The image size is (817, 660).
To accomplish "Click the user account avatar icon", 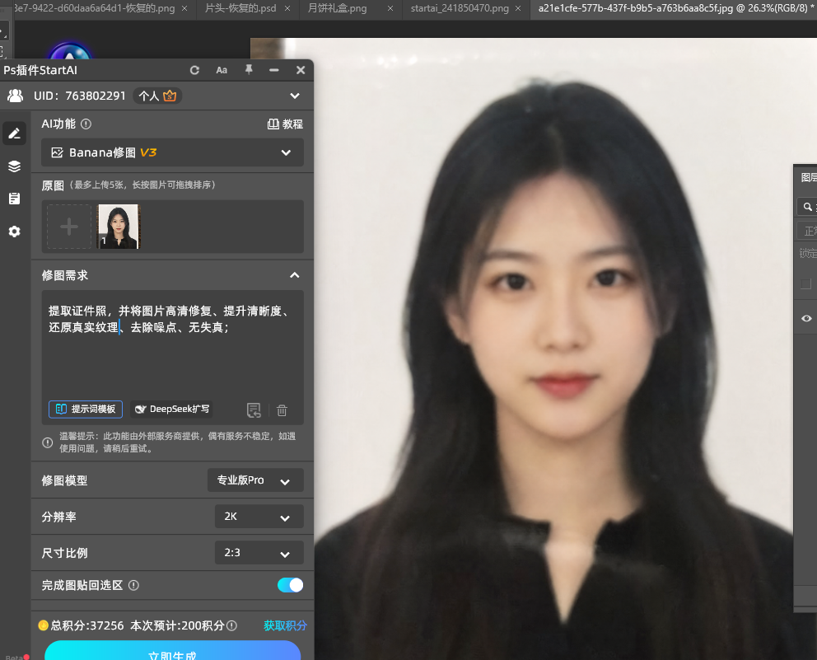I will coord(15,96).
